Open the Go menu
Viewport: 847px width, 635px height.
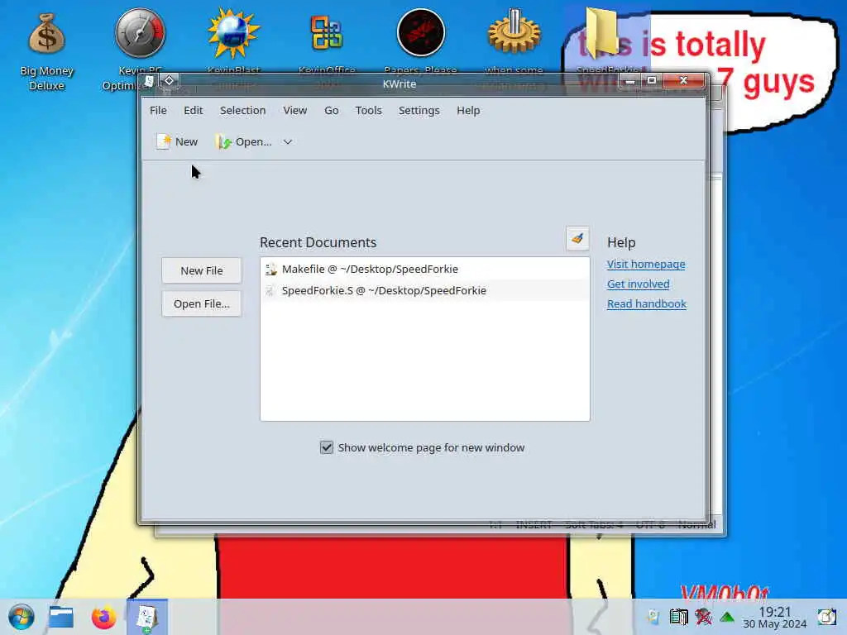(331, 110)
